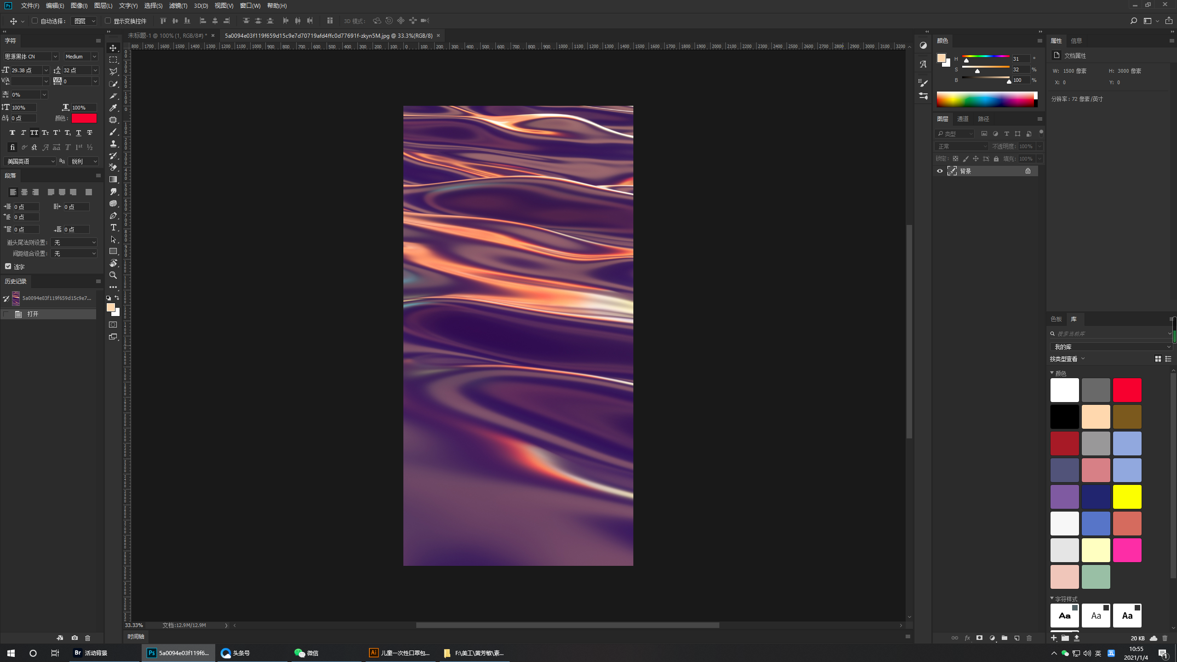Viewport: 1177px width, 662px height.
Task: Open the 文件(F) menu
Action: [x=30, y=6]
